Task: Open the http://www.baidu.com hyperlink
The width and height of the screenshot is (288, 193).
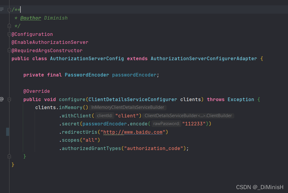Action: [x=133, y=132]
